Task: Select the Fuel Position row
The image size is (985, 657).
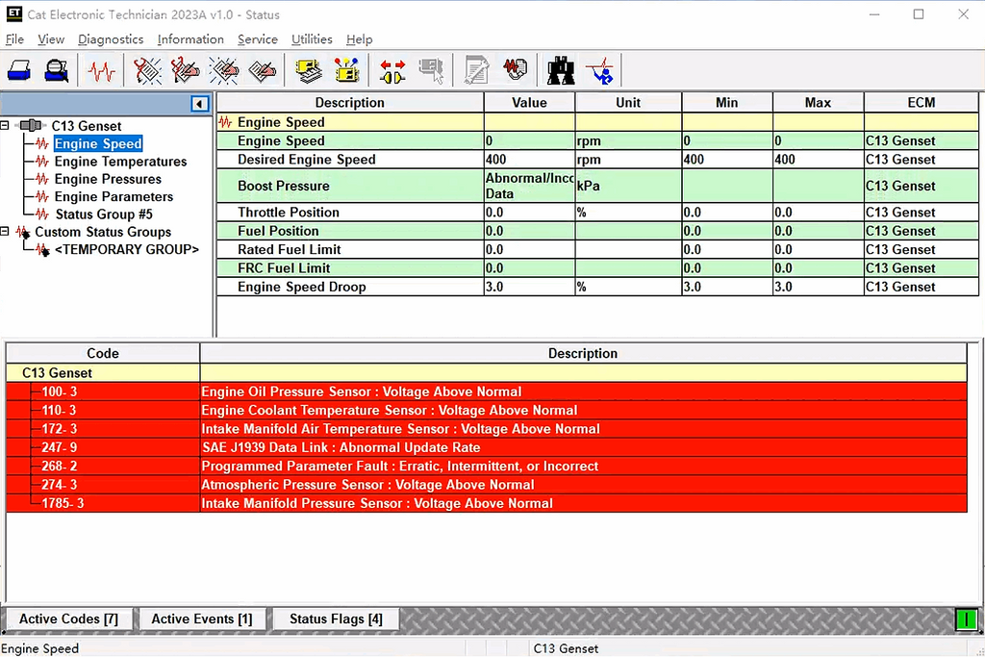Action: click(x=597, y=231)
